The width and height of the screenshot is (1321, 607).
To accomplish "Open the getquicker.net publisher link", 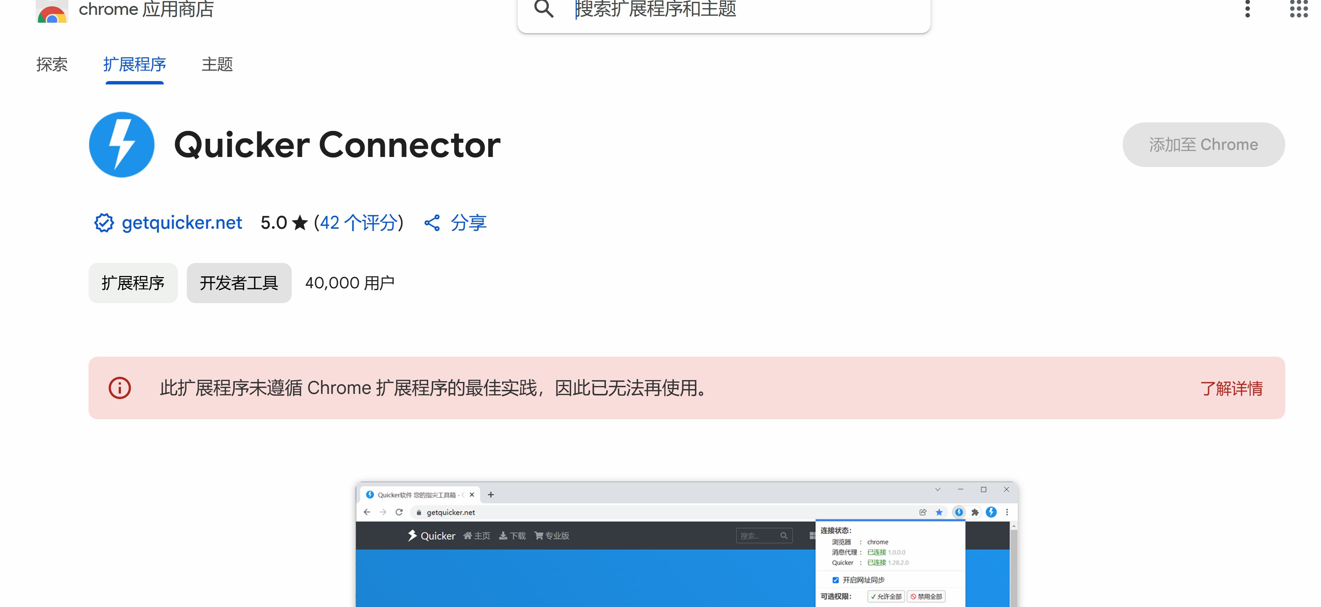I will tap(182, 222).
